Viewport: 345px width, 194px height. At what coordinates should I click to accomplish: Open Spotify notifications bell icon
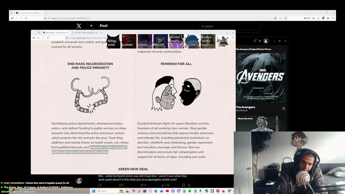[x=255, y=41]
